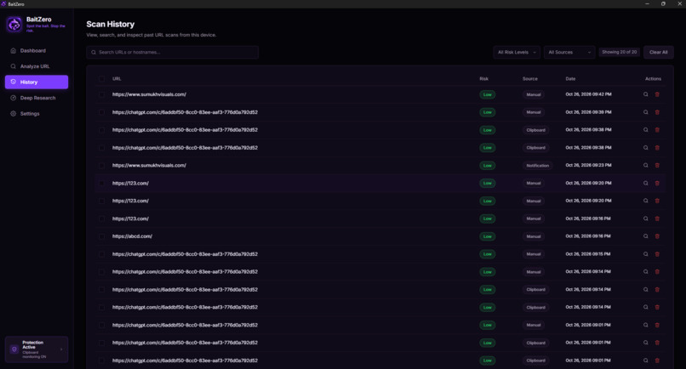
Task: Check the box for chatgpt.com 09:39 PM row
Action: point(101,112)
